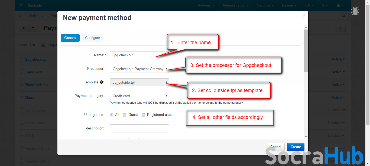The image size is (370, 166).
Task: Open the Active status dropdown for Gpg checkout
Action: [338, 59]
